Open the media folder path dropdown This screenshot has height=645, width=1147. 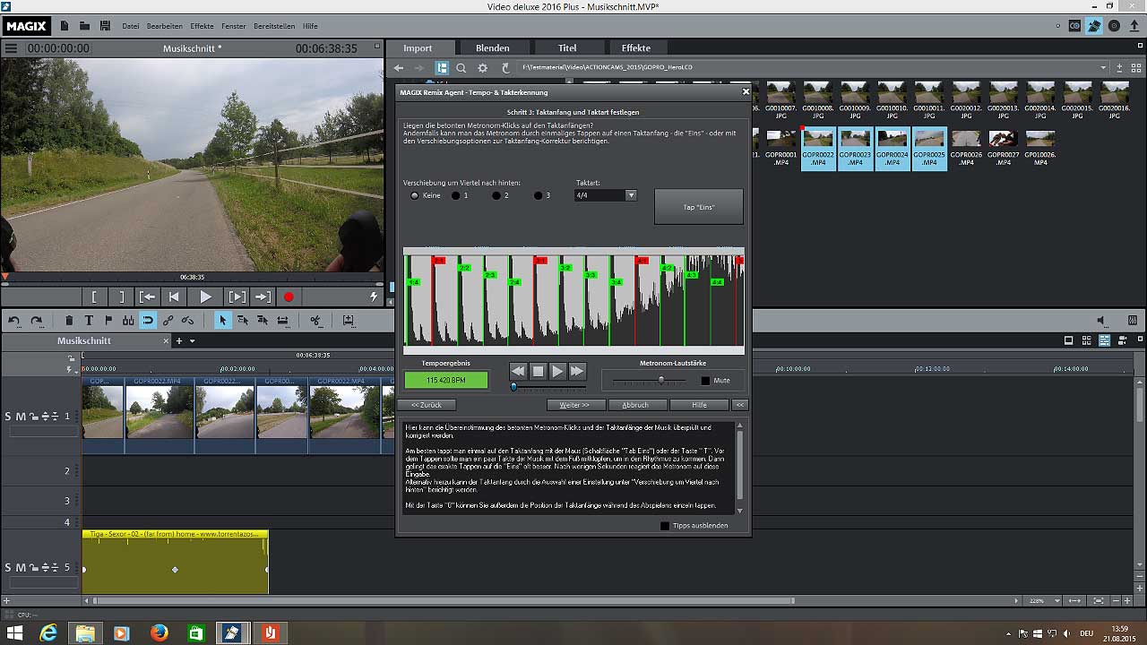1104,68
